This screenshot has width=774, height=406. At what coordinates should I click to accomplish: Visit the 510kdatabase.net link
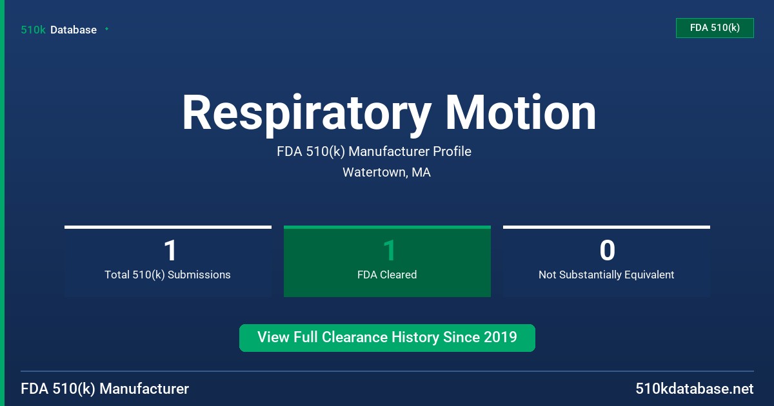tap(694, 389)
